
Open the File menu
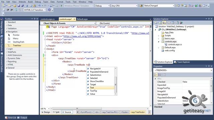3,2
